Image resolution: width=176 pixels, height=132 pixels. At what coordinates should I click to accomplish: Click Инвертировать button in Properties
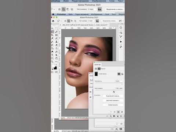(113, 105)
